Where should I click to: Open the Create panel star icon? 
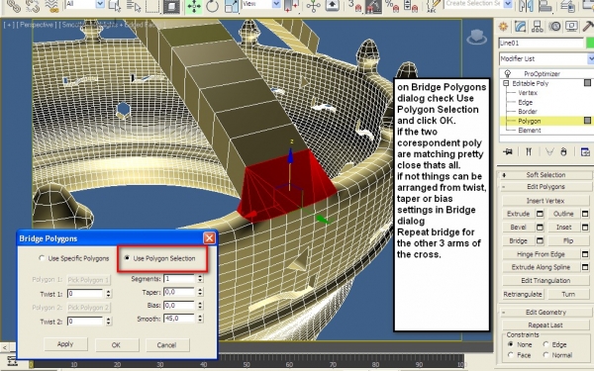(503, 27)
